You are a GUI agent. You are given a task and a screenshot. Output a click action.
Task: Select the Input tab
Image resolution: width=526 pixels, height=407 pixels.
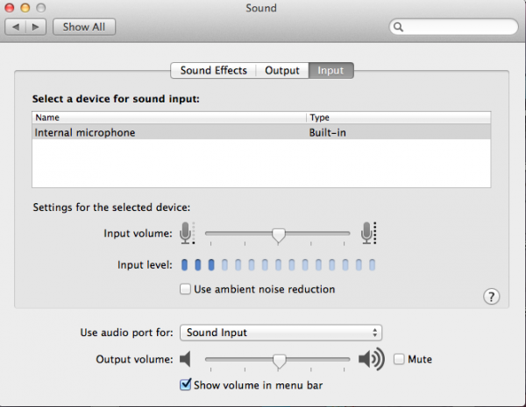pyautogui.click(x=331, y=70)
